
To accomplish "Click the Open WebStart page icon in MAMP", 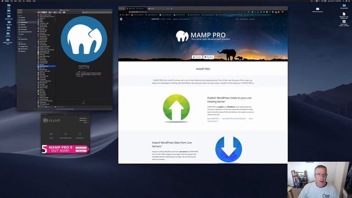I will point(65,134).
